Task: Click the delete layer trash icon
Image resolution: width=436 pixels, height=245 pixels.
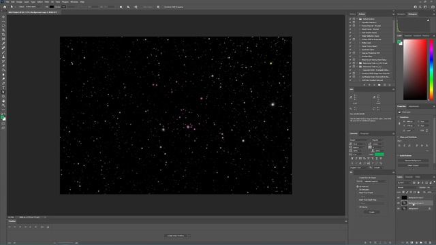Action: point(431,242)
